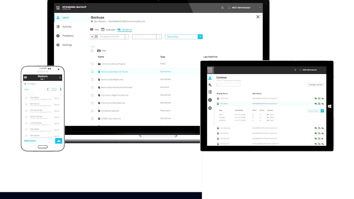This screenshot has width=354, height=199.
Task: Open key licenses icon in tablet sidebar
Action: pyautogui.click(x=210, y=85)
